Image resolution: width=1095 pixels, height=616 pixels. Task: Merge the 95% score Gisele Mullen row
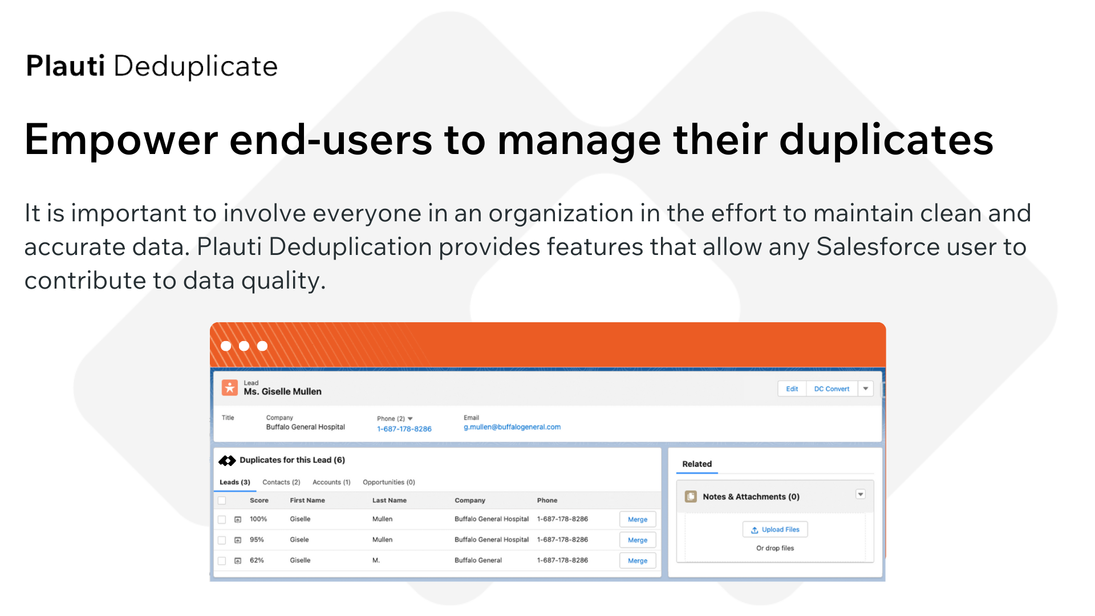(x=638, y=540)
